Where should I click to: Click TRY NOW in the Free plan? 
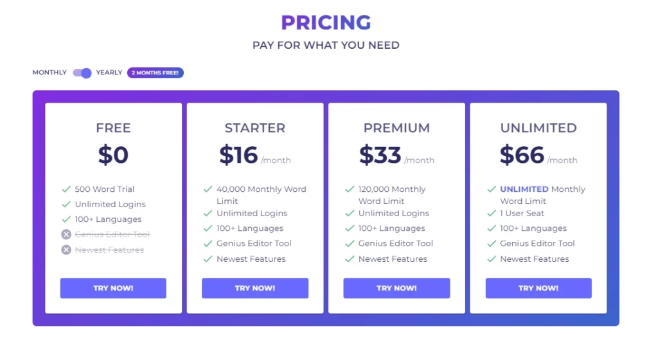click(113, 288)
